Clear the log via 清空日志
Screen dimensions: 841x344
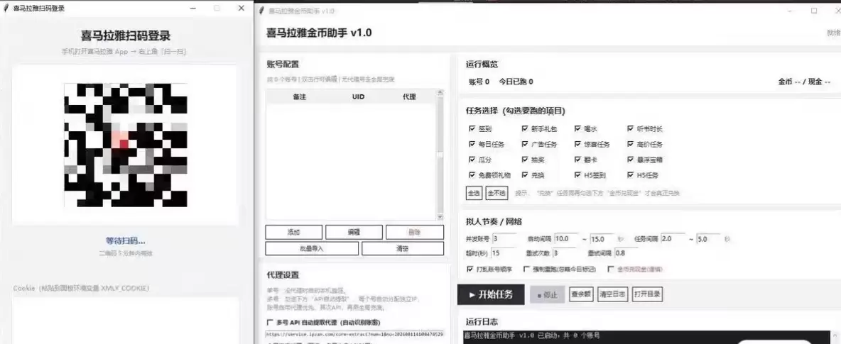click(x=612, y=294)
